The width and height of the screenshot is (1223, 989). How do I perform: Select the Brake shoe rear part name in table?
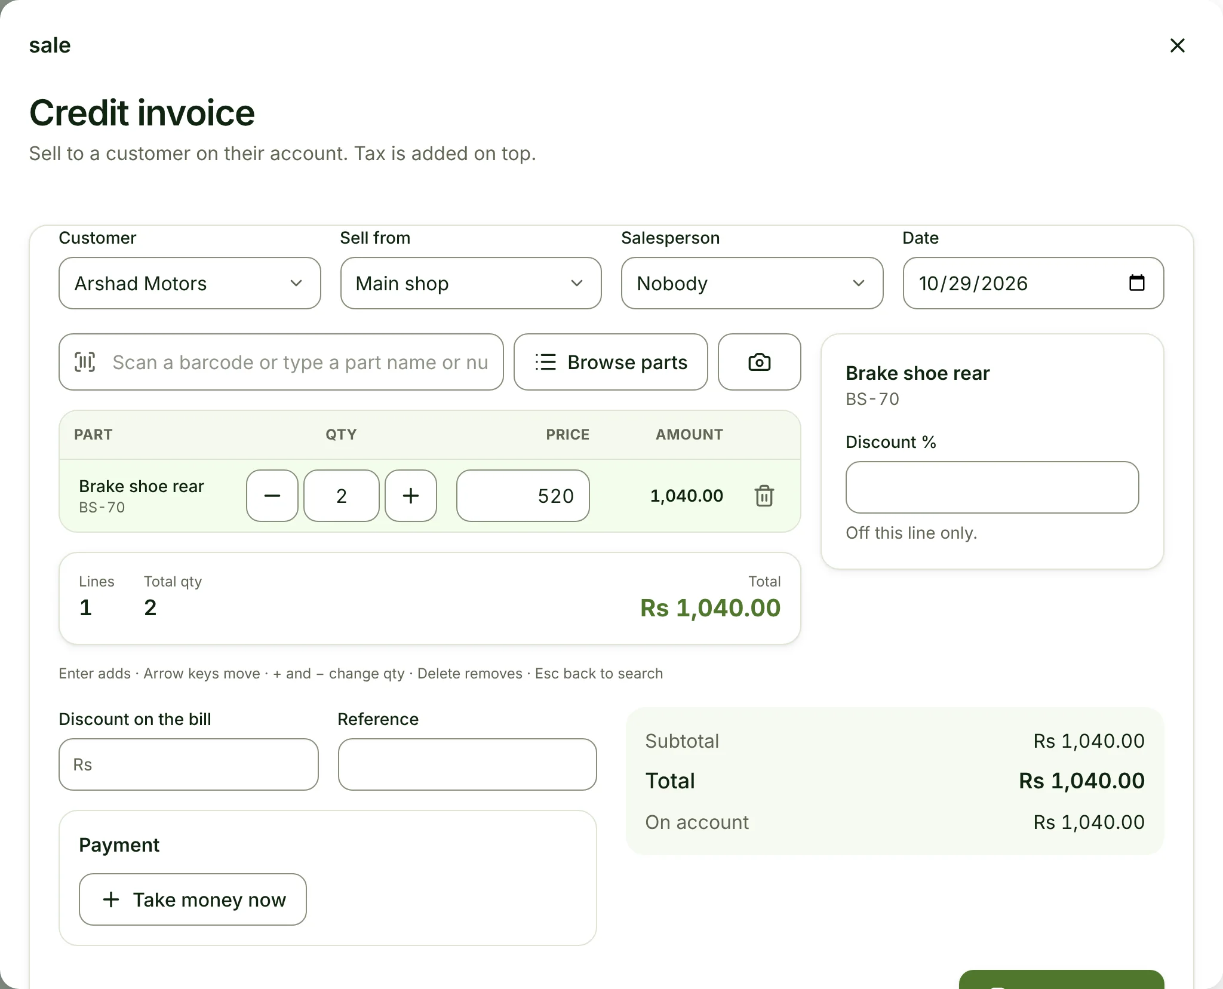(142, 486)
